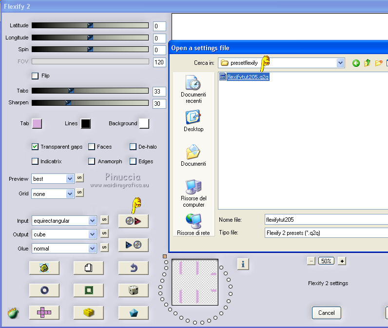Click the Latitude value field

pyautogui.click(x=159, y=26)
